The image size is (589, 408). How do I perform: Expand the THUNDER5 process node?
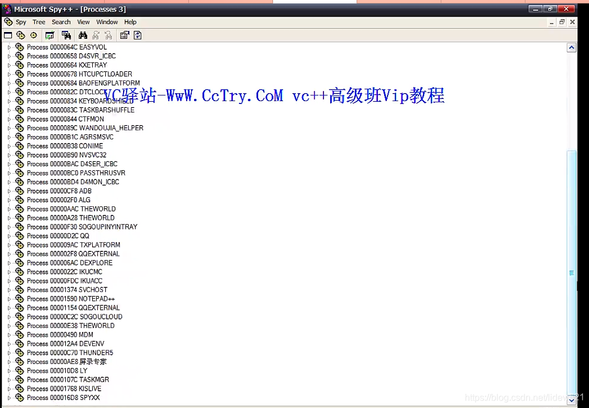tap(9, 353)
